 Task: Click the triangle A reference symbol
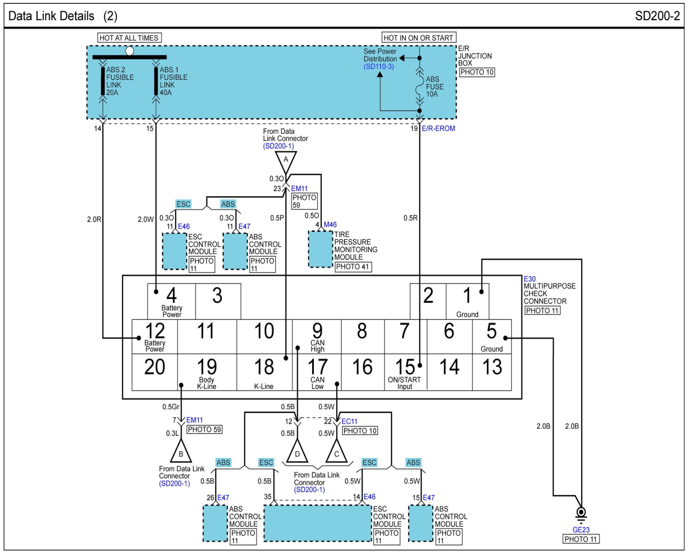[x=286, y=161]
